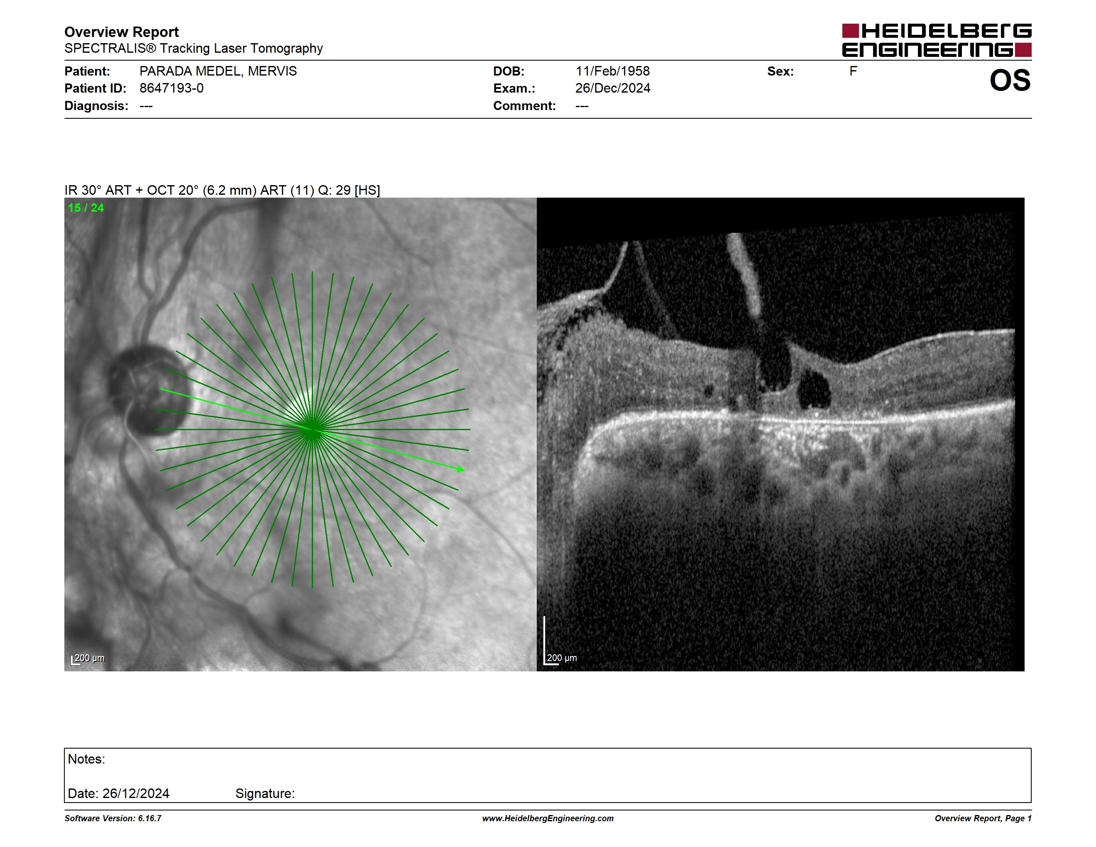
Task: Click 'Date: 26/12/2024' in the notes box
Action: click(118, 793)
